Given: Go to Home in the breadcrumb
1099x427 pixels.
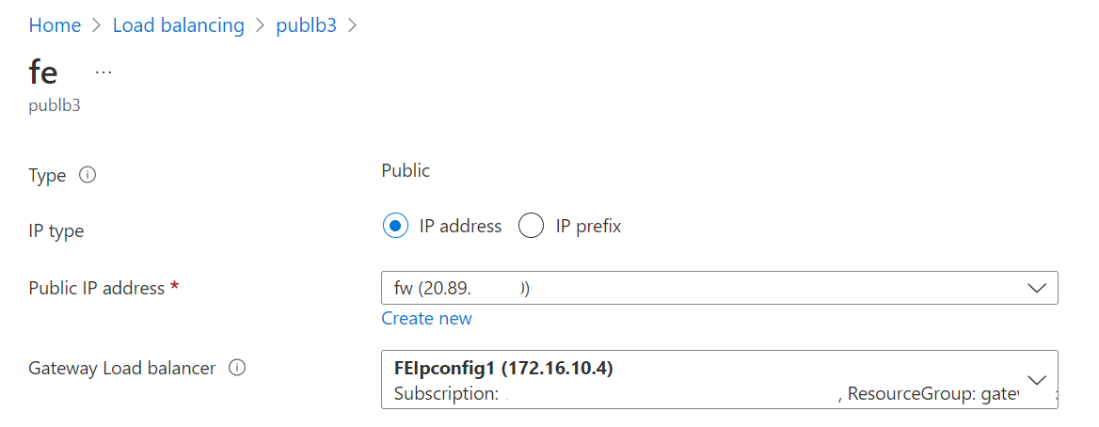Looking at the screenshot, I should point(55,26).
